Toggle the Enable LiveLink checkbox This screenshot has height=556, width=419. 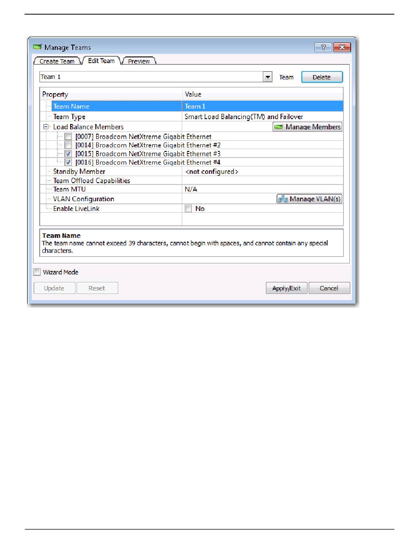(188, 209)
